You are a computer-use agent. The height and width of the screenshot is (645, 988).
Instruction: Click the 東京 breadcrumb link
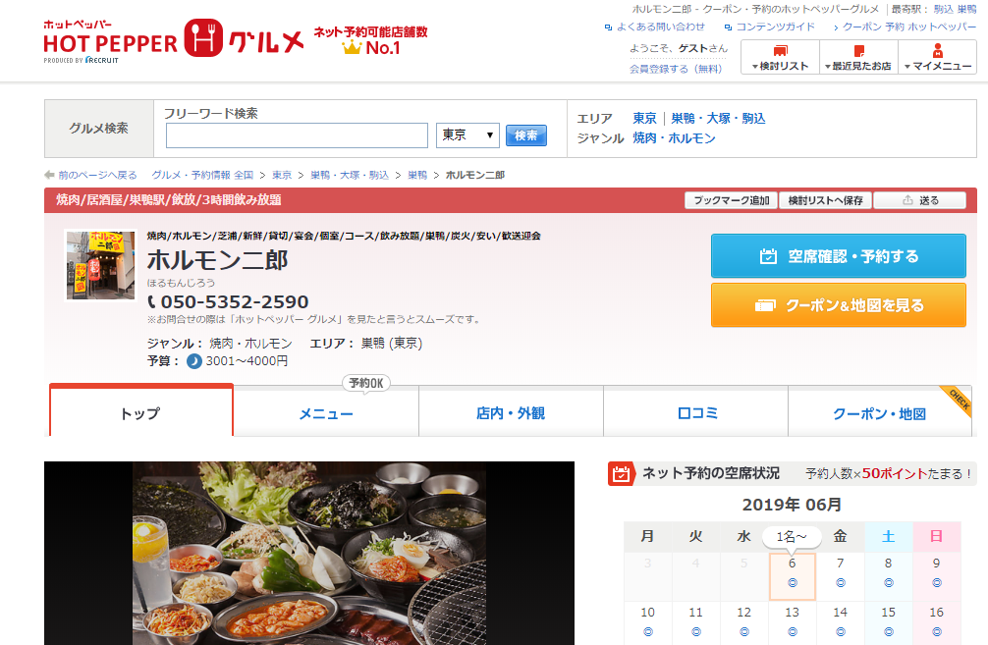[x=282, y=175]
